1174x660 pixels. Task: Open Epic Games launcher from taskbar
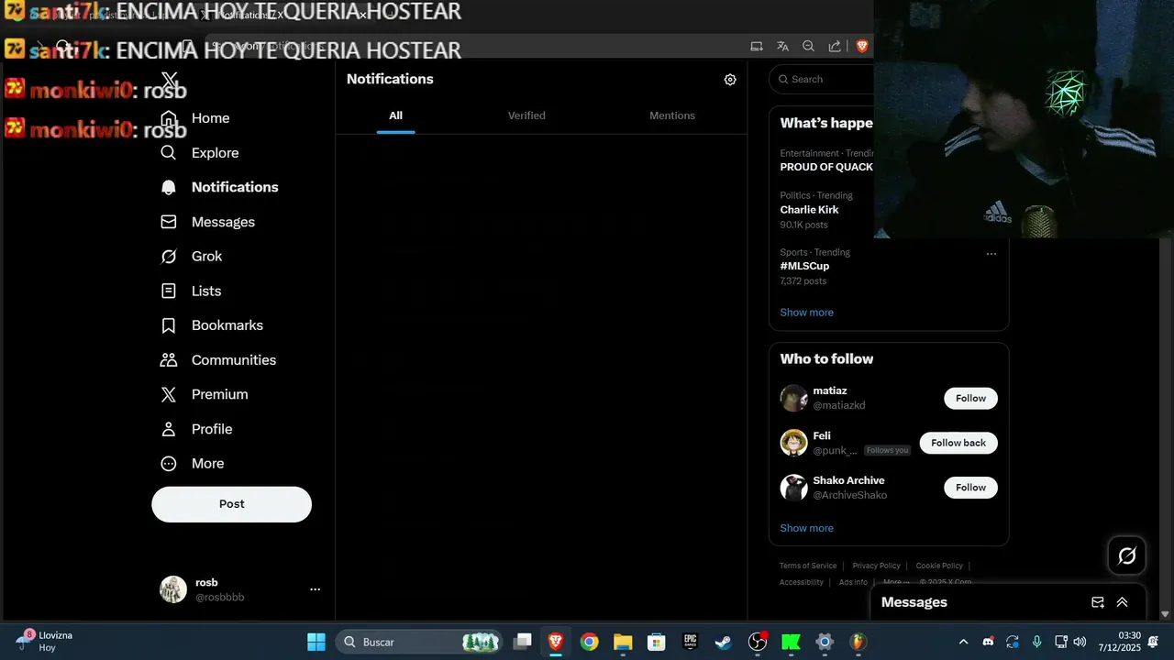point(690,642)
